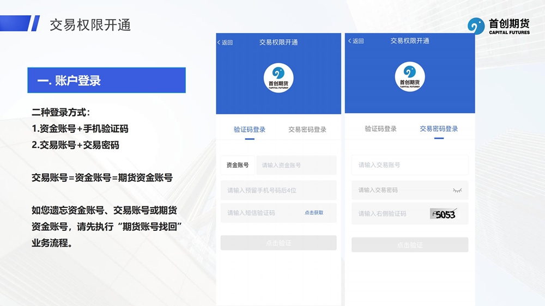Click the 首创期货 round logo in left phone
This screenshot has height=306, width=545.
(x=278, y=78)
